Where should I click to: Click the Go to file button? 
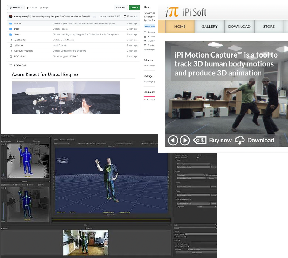121,8
